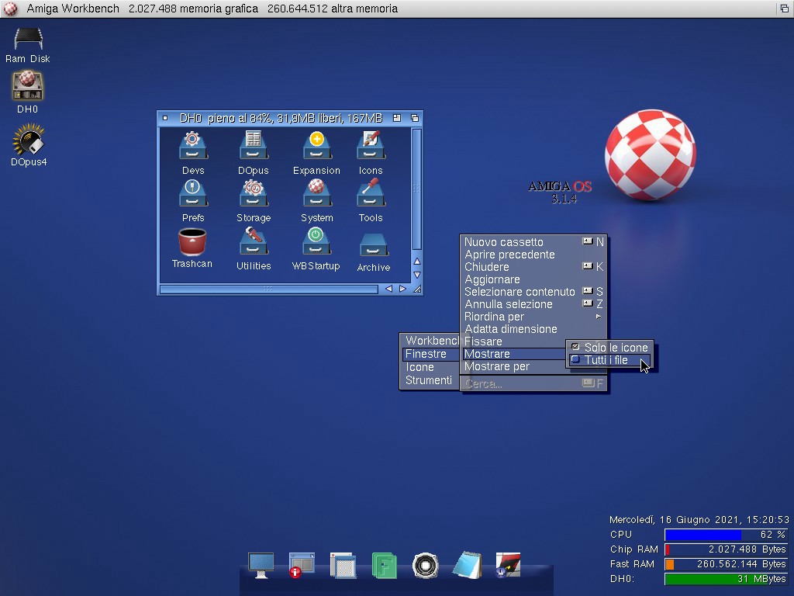The width and height of the screenshot is (794, 596).
Task: Expand the 'Mostrare per' submenu
Action: (497, 366)
